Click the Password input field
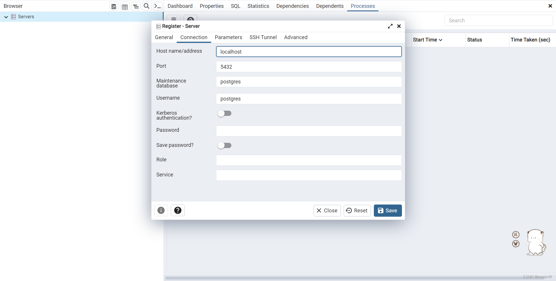The height and width of the screenshot is (281, 556). click(x=309, y=131)
